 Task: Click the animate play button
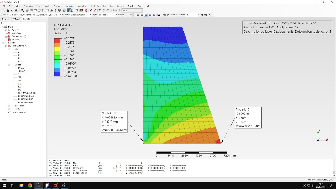coord(209,15)
